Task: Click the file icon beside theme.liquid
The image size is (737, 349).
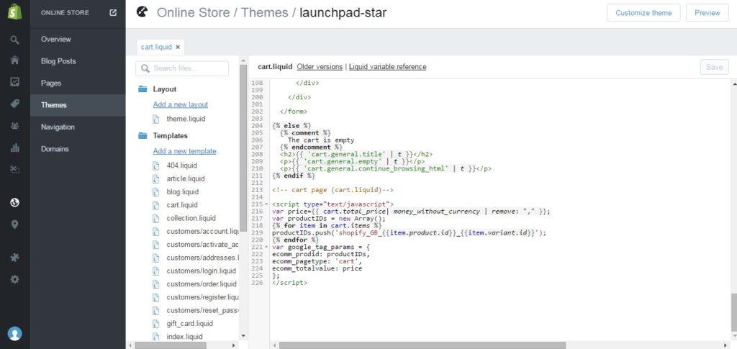Action: [156, 119]
